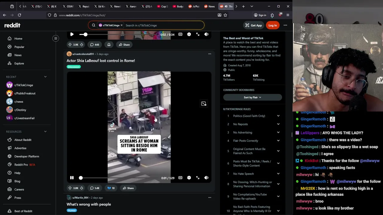Image resolution: width=383 pixels, height=215 pixels.
Task: Enter fullscreen on the top video
Action: 198,34
